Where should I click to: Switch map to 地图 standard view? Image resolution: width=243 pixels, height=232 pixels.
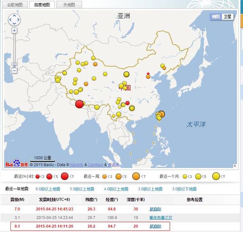pos(216,16)
